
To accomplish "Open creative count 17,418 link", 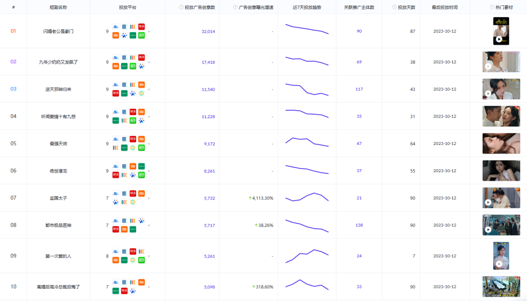I will pos(208,62).
